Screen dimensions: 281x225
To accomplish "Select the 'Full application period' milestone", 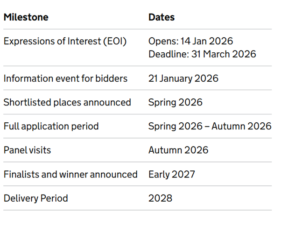I will point(51,126).
